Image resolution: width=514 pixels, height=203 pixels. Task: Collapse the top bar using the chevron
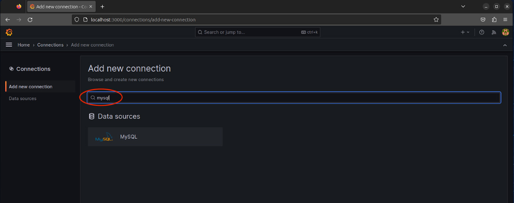coord(505,45)
